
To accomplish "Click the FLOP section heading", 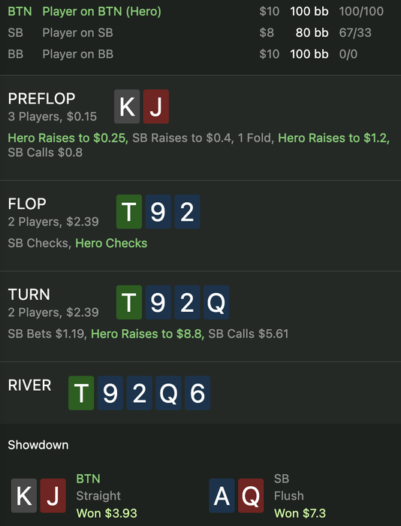I will point(27,204).
